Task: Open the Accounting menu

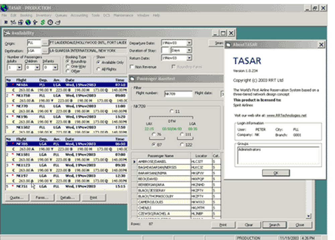Action: (79, 15)
